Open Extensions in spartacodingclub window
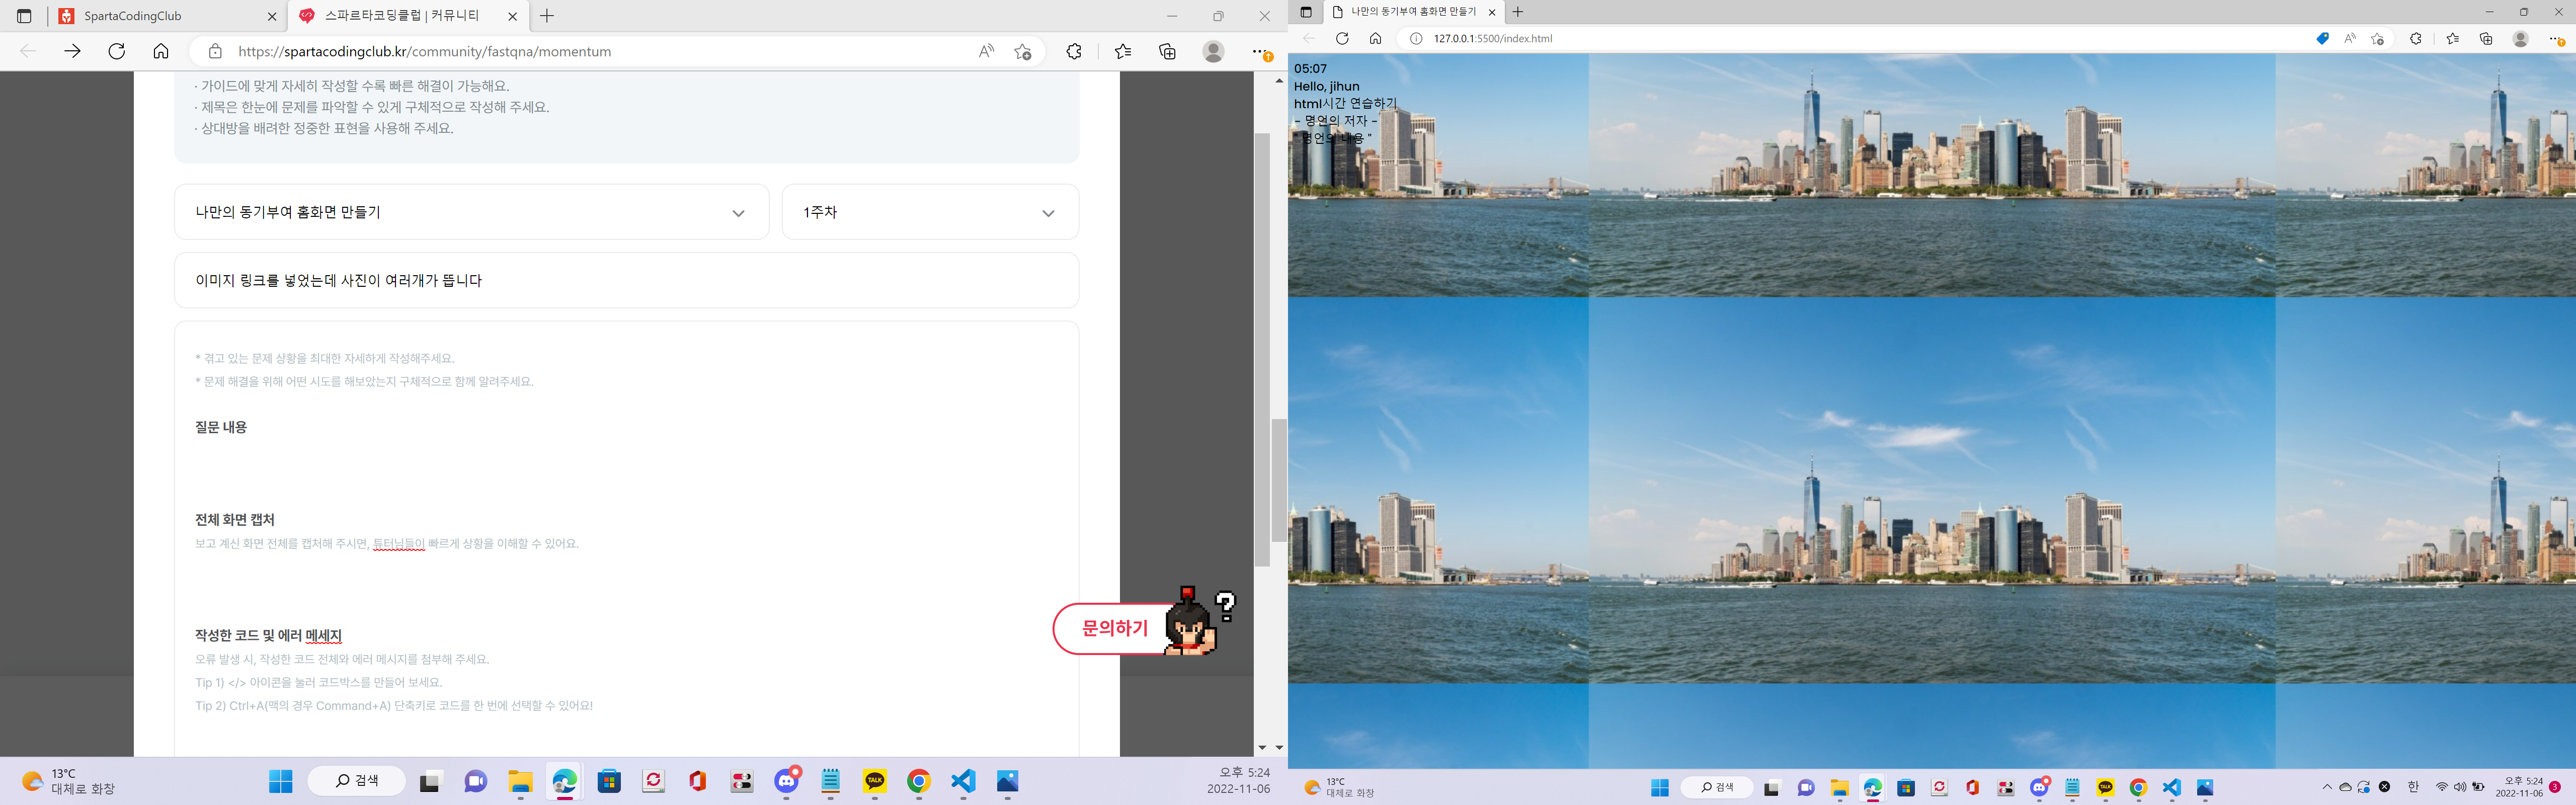The height and width of the screenshot is (805, 2576). (x=1074, y=51)
